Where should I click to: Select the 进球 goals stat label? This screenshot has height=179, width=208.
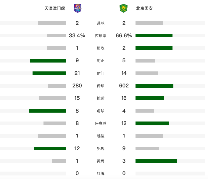click(x=100, y=23)
